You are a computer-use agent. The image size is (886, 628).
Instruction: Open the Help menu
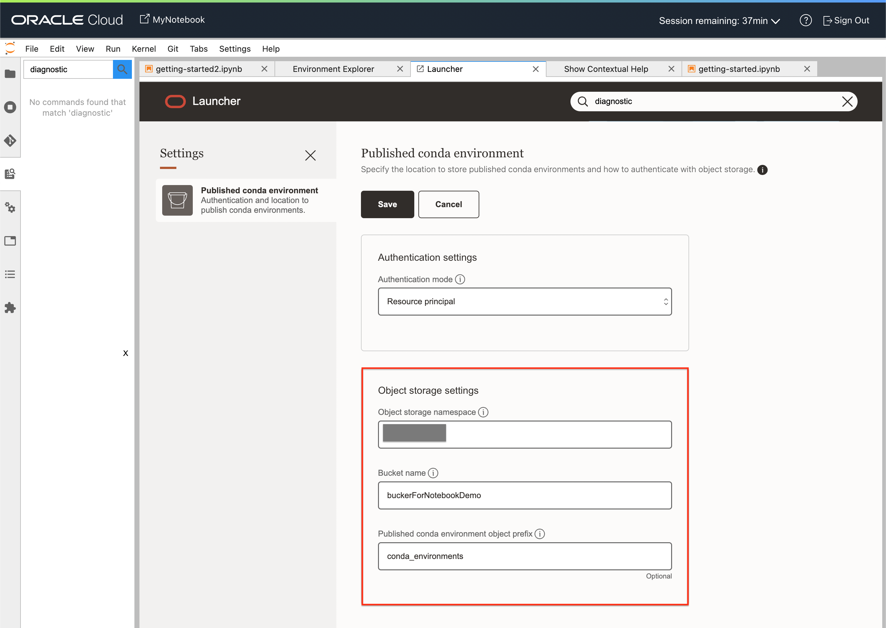point(271,49)
